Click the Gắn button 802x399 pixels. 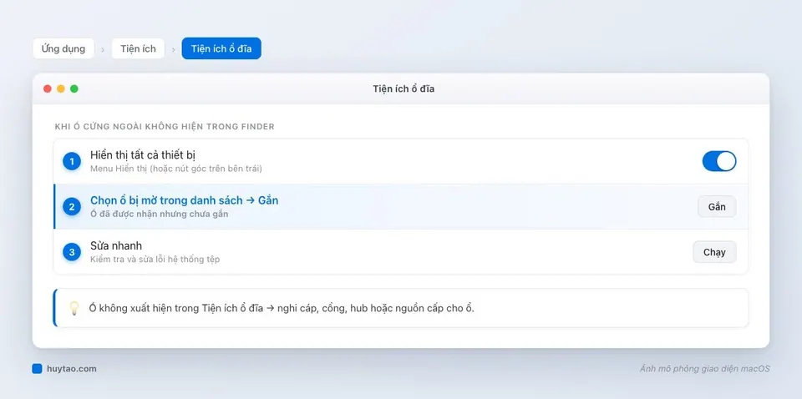tap(717, 207)
